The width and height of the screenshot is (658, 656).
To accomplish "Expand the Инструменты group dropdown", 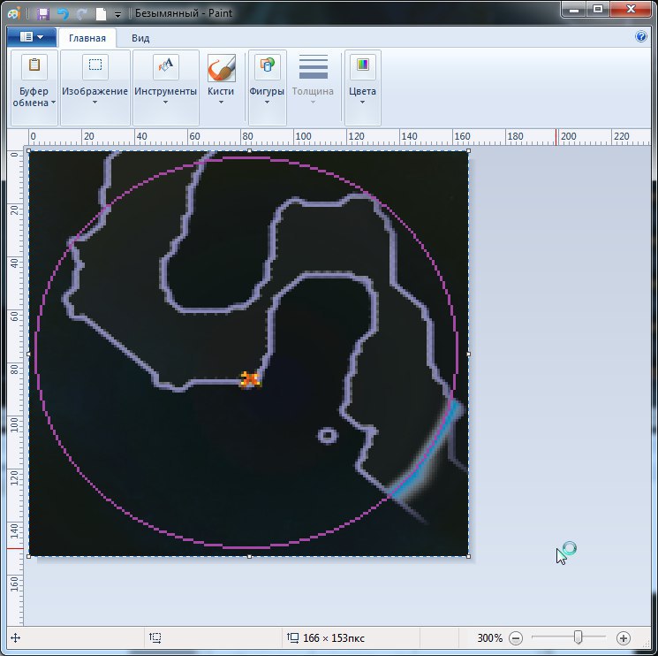I will pyautogui.click(x=165, y=102).
